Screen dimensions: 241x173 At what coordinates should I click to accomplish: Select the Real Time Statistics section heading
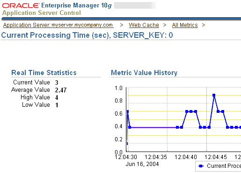pos(44,73)
